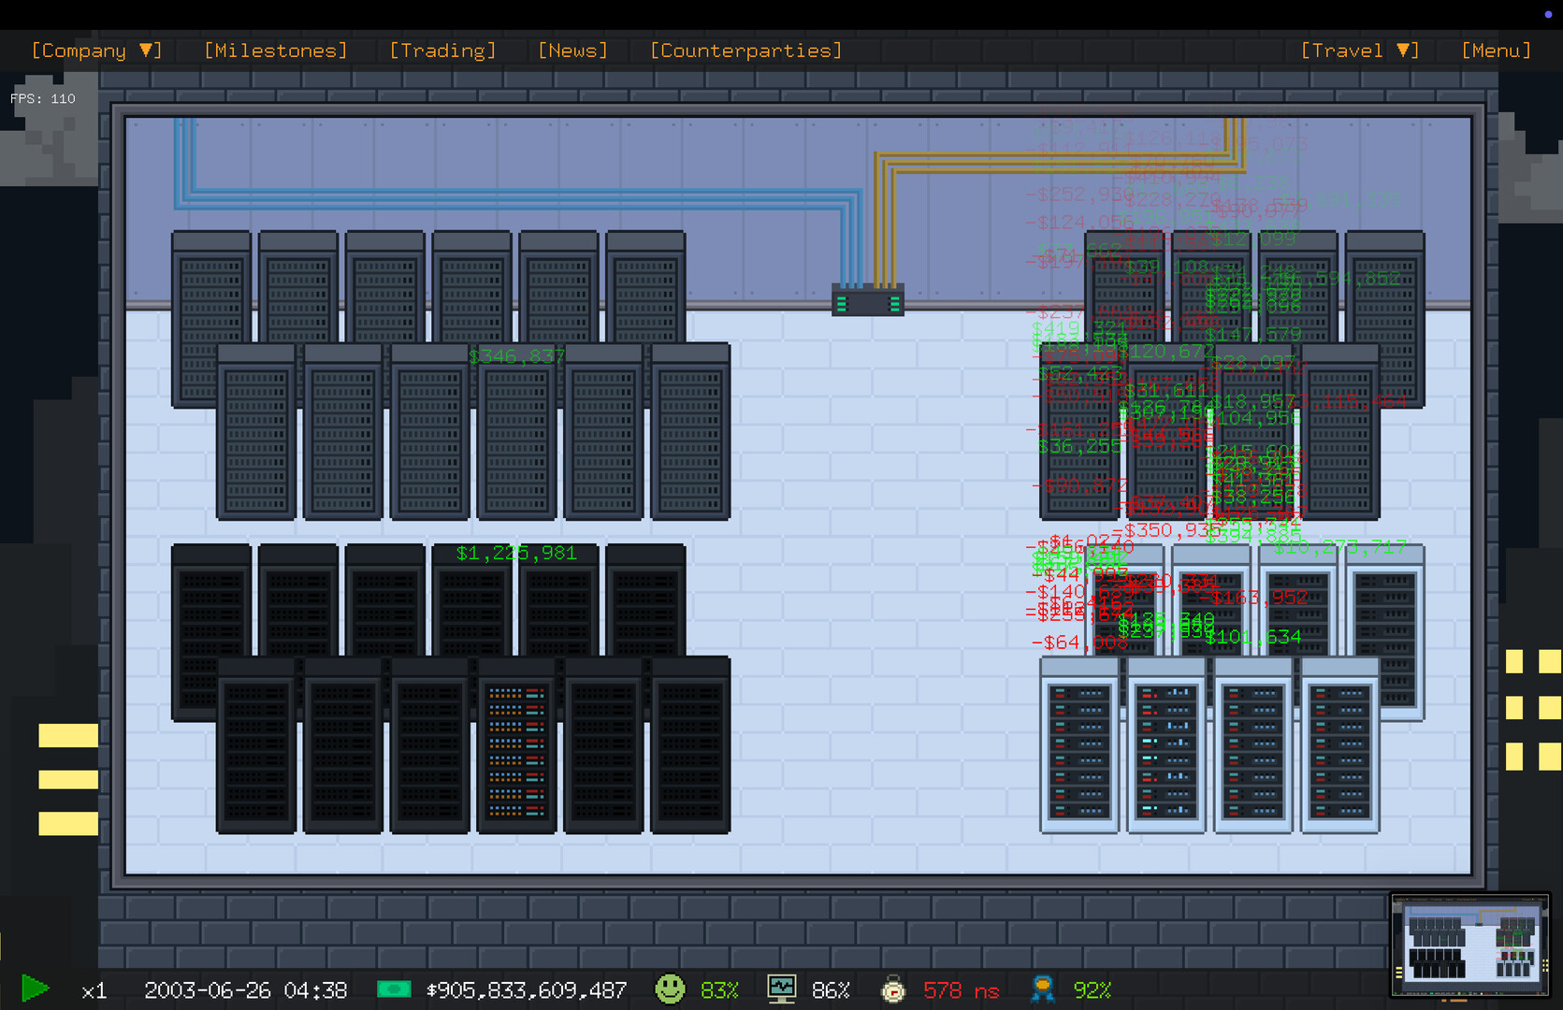
Task: Click the cash balance icon in status bar
Action: (395, 988)
